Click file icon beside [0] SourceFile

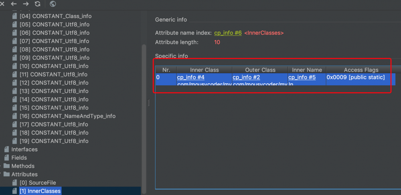pyautogui.click(x=15, y=183)
